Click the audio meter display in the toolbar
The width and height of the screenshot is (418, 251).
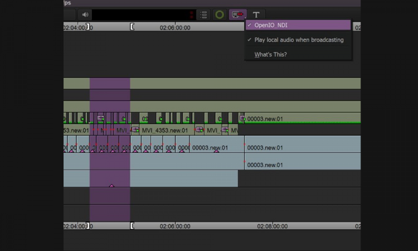click(143, 15)
